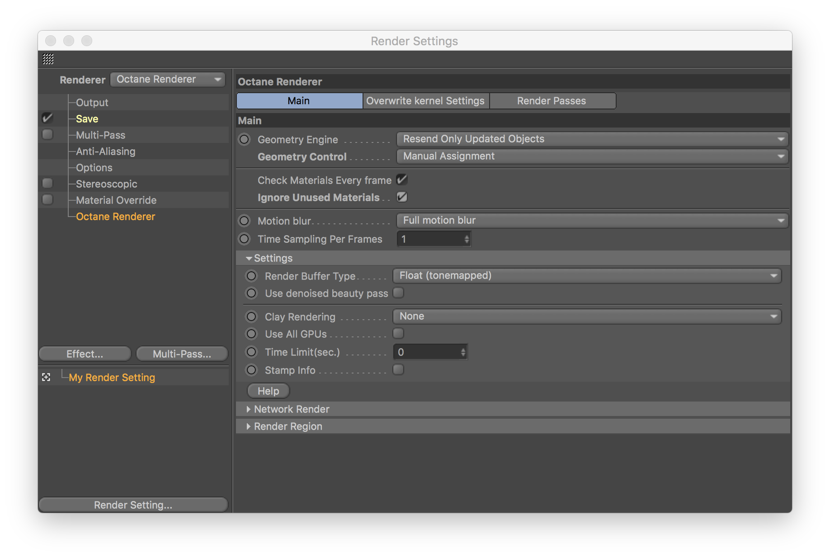Select My Render Setting preset
Screen dimensions: 830x558
pyautogui.click(x=112, y=378)
